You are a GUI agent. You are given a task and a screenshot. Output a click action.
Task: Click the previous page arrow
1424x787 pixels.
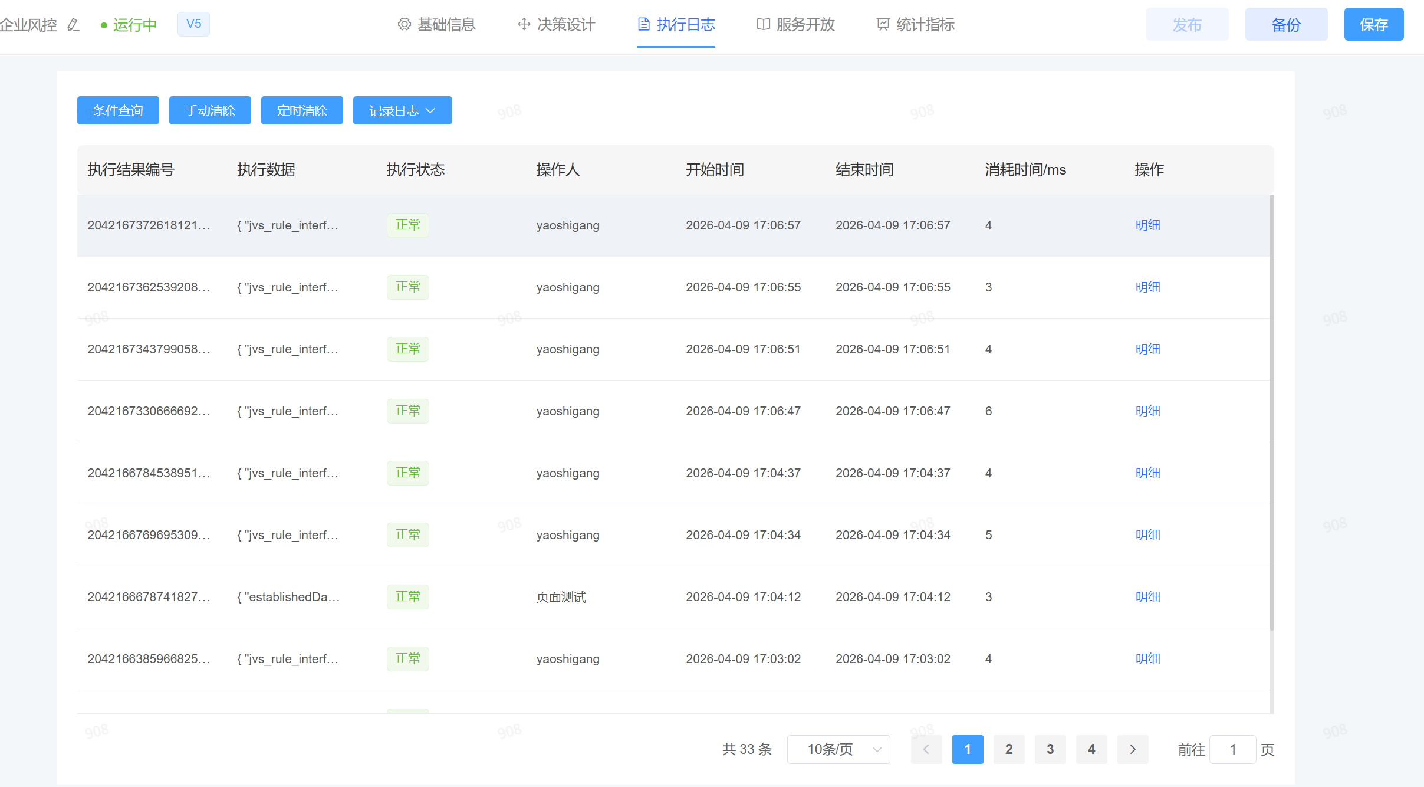(926, 749)
